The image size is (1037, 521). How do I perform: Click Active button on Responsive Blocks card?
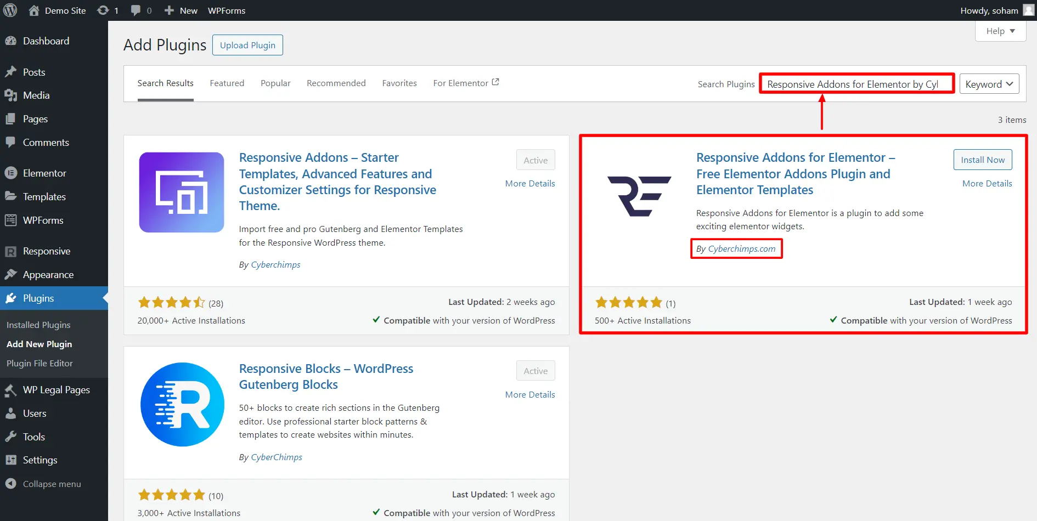coord(536,371)
